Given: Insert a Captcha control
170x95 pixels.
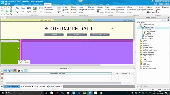Looking at the screenshot, I should click(x=91, y=10).
